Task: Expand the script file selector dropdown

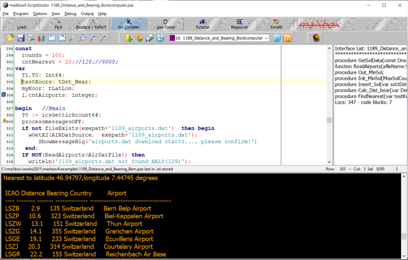Action: [x=266, y=38]
